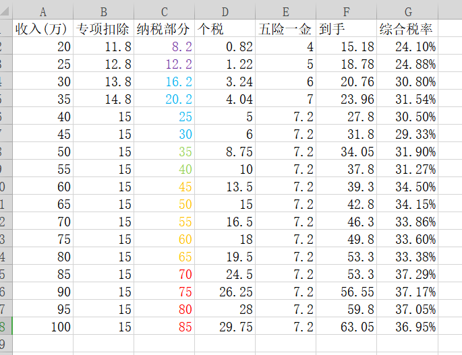Select red taxable cell 85
Image resolution: width=462 pixels, height=355 pixels.
click(164, 326)
